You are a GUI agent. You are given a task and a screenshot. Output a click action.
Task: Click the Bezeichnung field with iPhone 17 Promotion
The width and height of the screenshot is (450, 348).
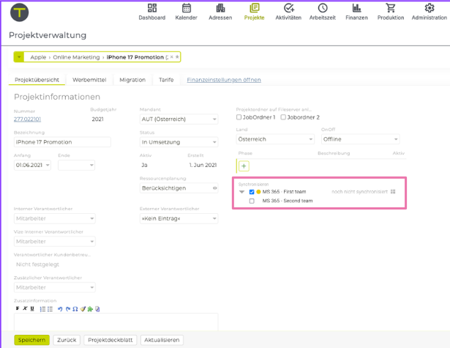pos(62,142)
